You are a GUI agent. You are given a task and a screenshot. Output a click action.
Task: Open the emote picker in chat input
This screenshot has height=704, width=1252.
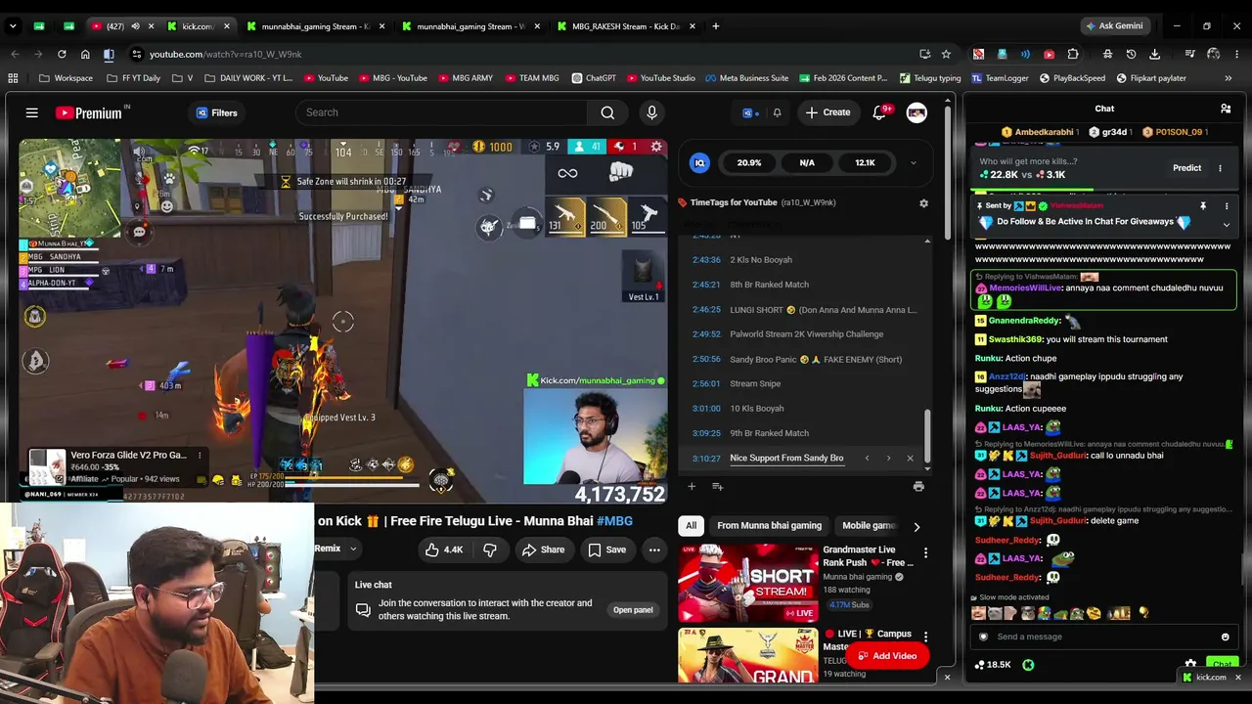(x=1225, y=637)
